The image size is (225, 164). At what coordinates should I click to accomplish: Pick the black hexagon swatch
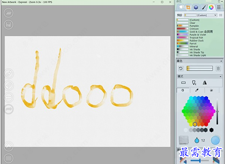coord(211,130)
